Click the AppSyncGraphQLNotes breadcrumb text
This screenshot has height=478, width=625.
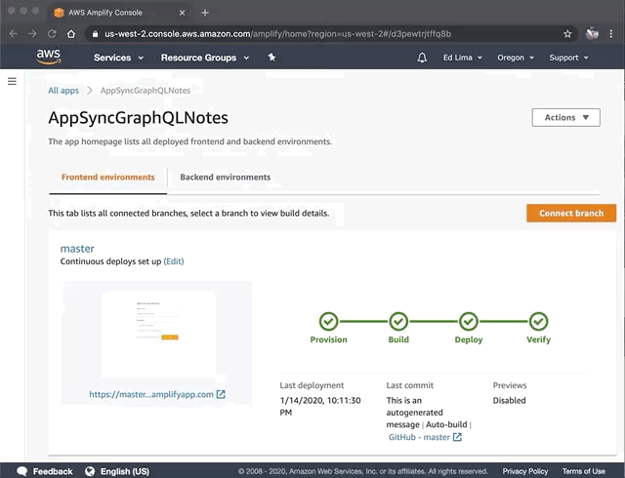coord(146,91)
